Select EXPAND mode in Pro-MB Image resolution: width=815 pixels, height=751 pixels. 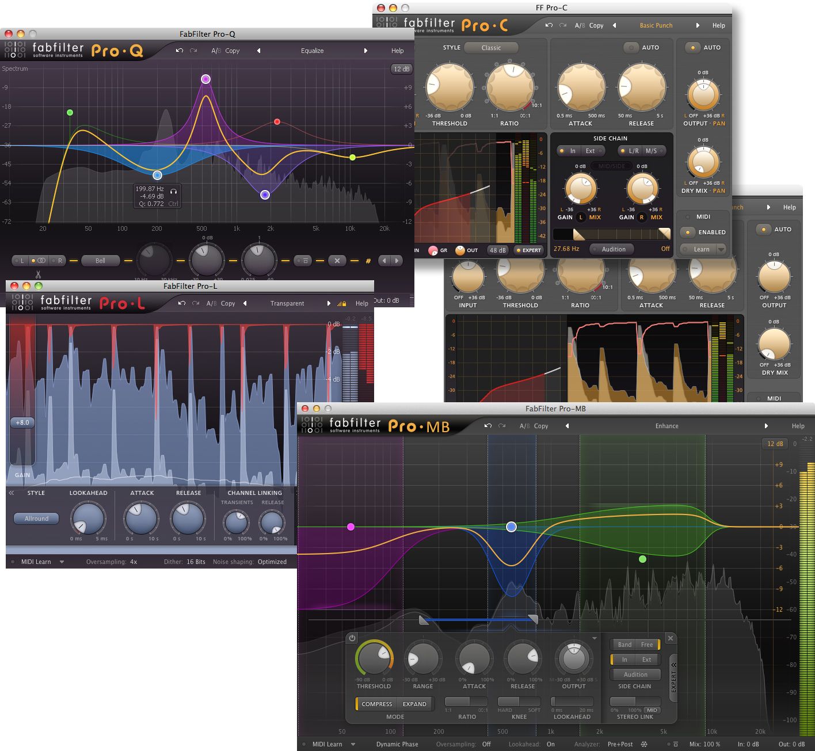tap(414, 704)
